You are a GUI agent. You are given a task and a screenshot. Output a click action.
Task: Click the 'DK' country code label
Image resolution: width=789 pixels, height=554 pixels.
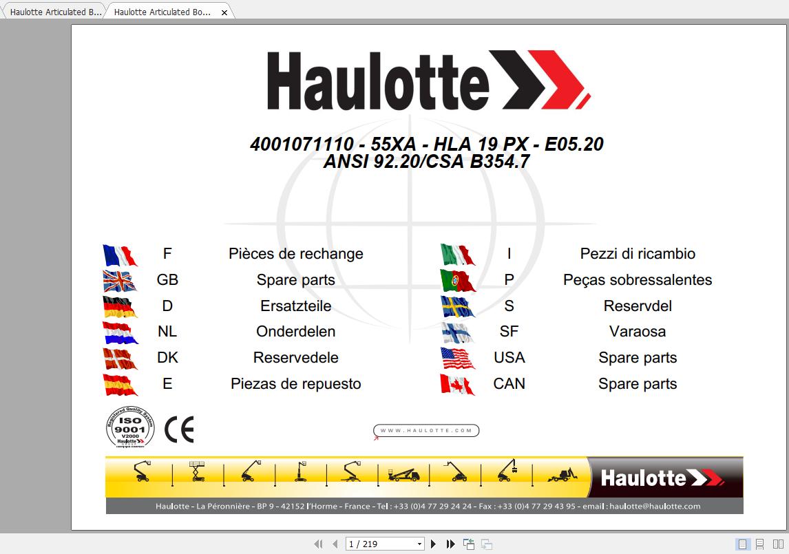167,358
